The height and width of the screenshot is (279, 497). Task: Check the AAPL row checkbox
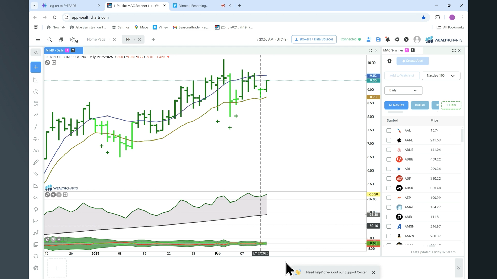click(x=389, y=140)
